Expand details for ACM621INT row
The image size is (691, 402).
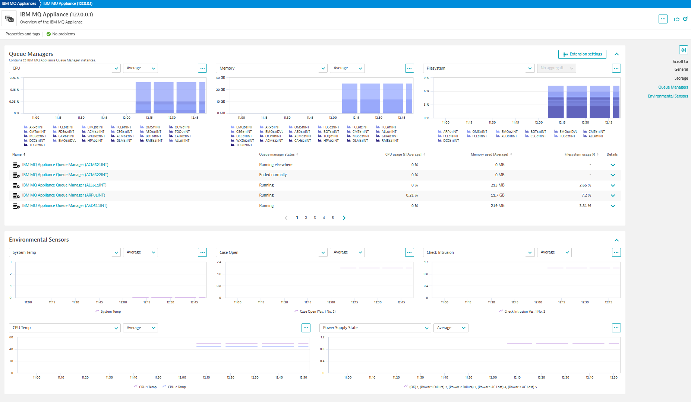click(x=613, y=165)
